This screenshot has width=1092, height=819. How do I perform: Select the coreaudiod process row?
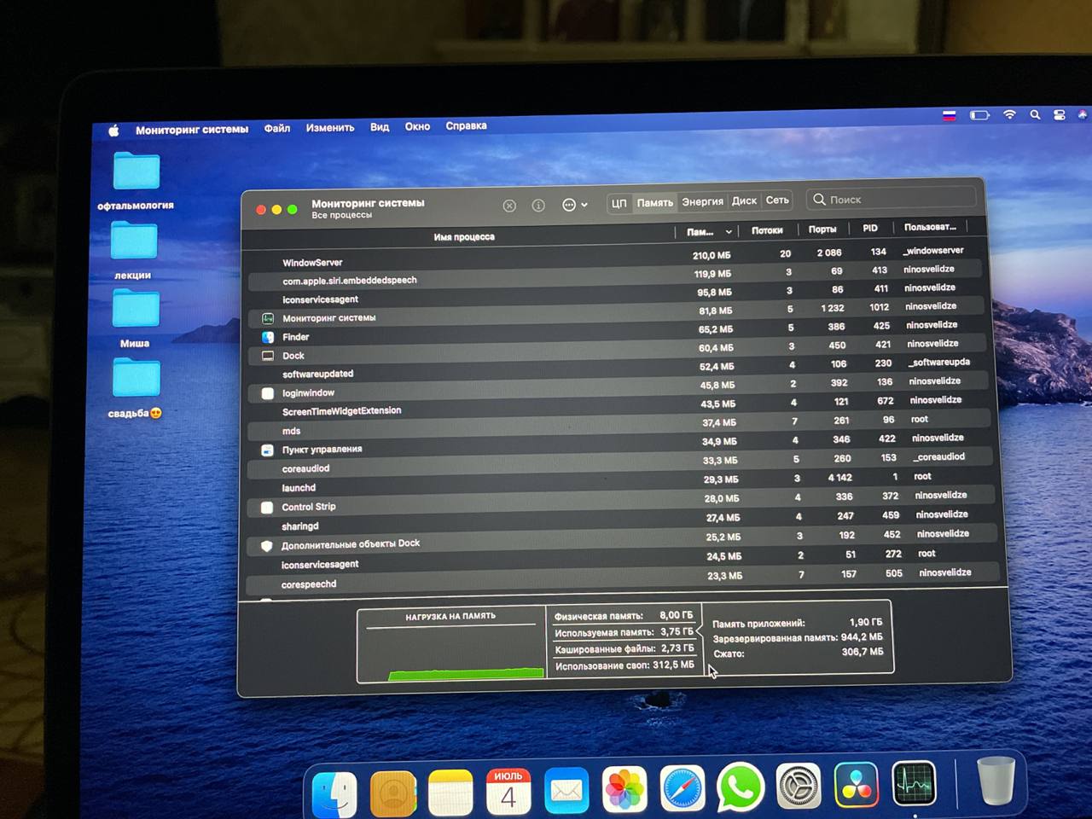click(x=621, y=465)
